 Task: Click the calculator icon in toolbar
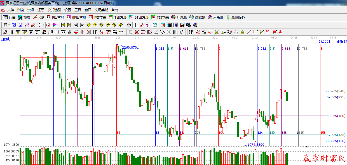click(x=169, y=25)
